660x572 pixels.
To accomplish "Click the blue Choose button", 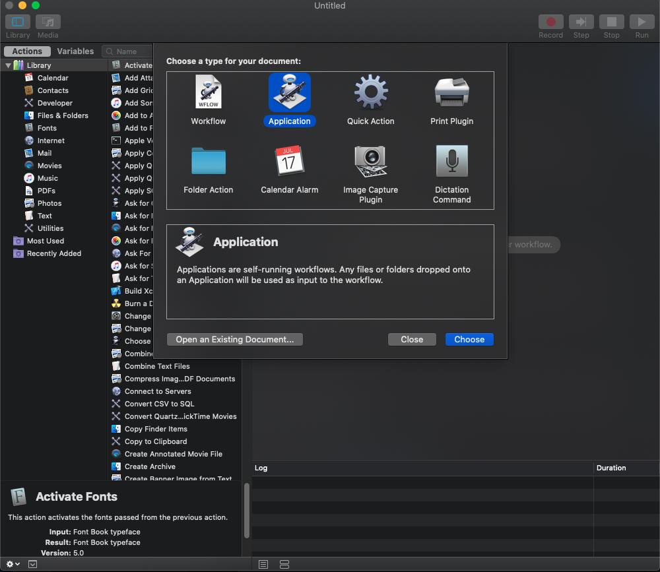I will click(x=469, y=340).
